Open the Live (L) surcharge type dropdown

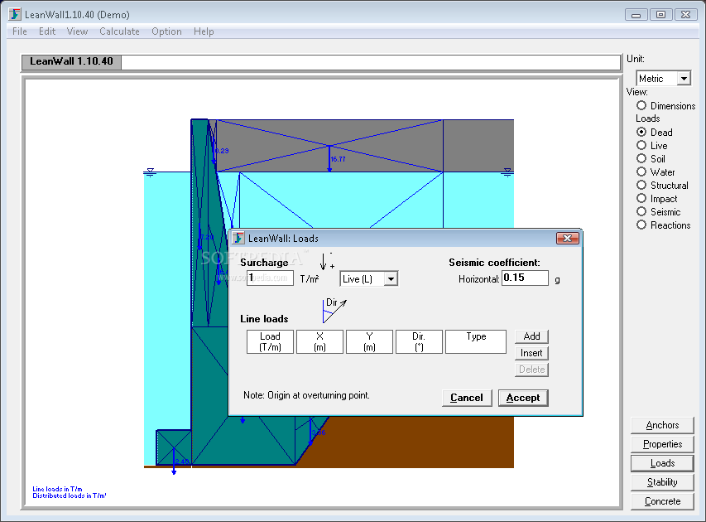[391, 279]
